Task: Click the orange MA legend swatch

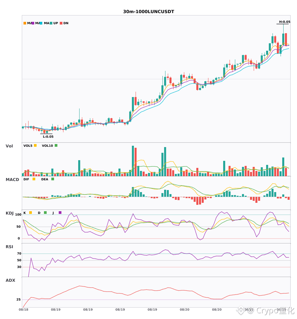Action: point(25,23)
